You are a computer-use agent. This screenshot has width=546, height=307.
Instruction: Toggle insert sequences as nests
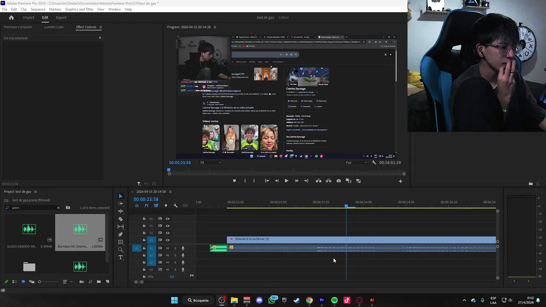pyautogui.click(x=137, y=206)
